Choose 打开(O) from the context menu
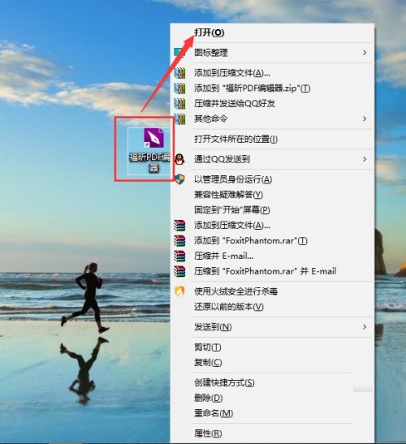 [209, 32]
